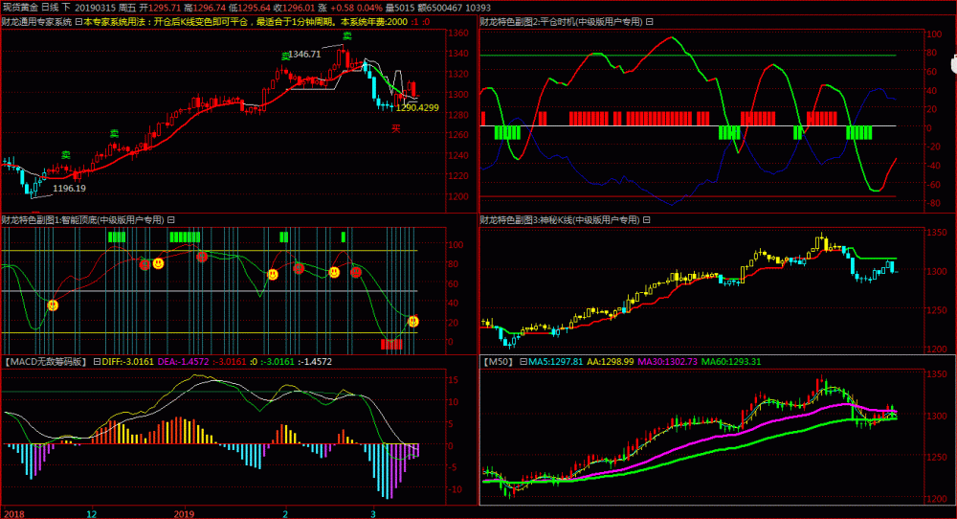Select the 2019 marker on time axis

click(x=184, y=513)
